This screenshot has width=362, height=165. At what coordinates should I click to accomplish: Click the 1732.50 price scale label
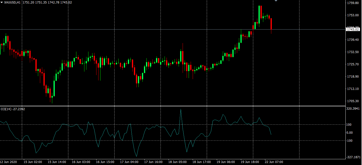(x=352, y=52)
